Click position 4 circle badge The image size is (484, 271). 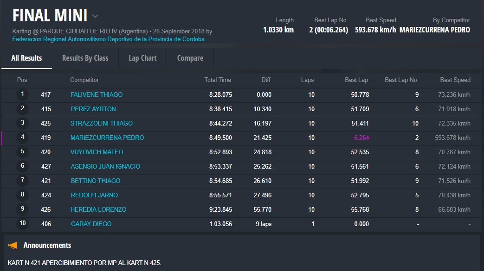pos(22,138)
